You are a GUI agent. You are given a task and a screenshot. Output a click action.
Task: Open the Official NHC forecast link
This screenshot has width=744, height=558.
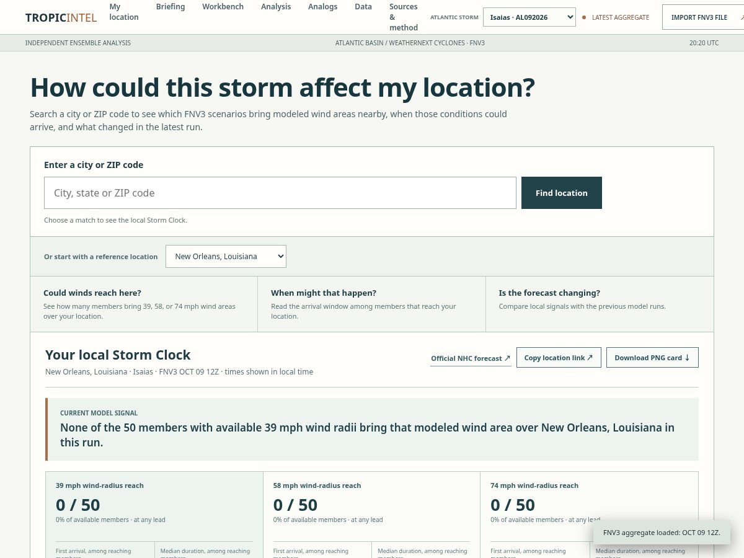(471, 358)
